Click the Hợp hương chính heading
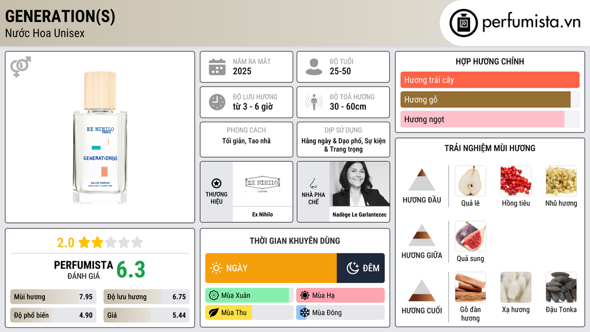The height and width of the screenshot is (332, 590). 490,61
